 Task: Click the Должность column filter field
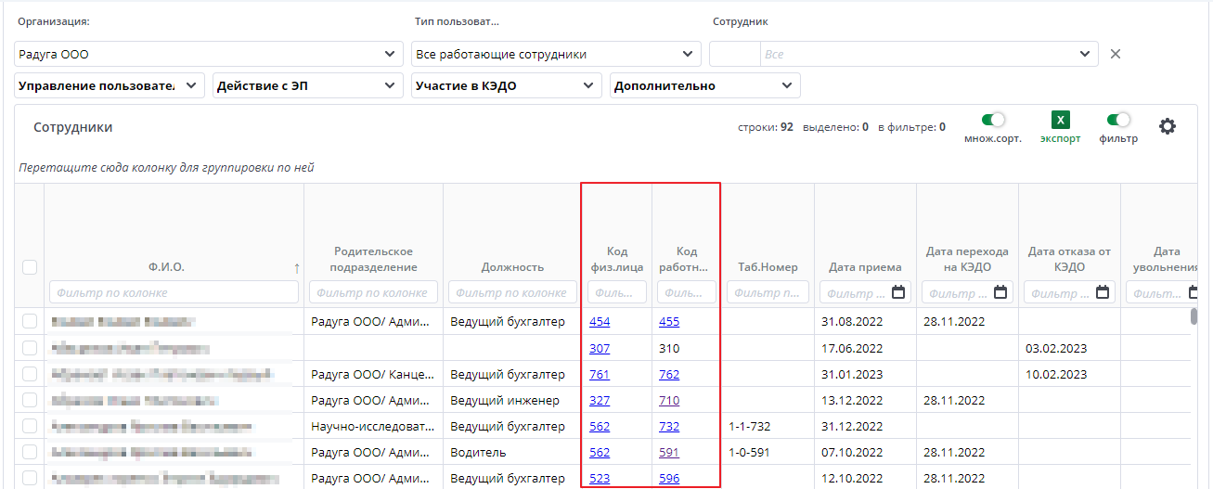[511, 292]
